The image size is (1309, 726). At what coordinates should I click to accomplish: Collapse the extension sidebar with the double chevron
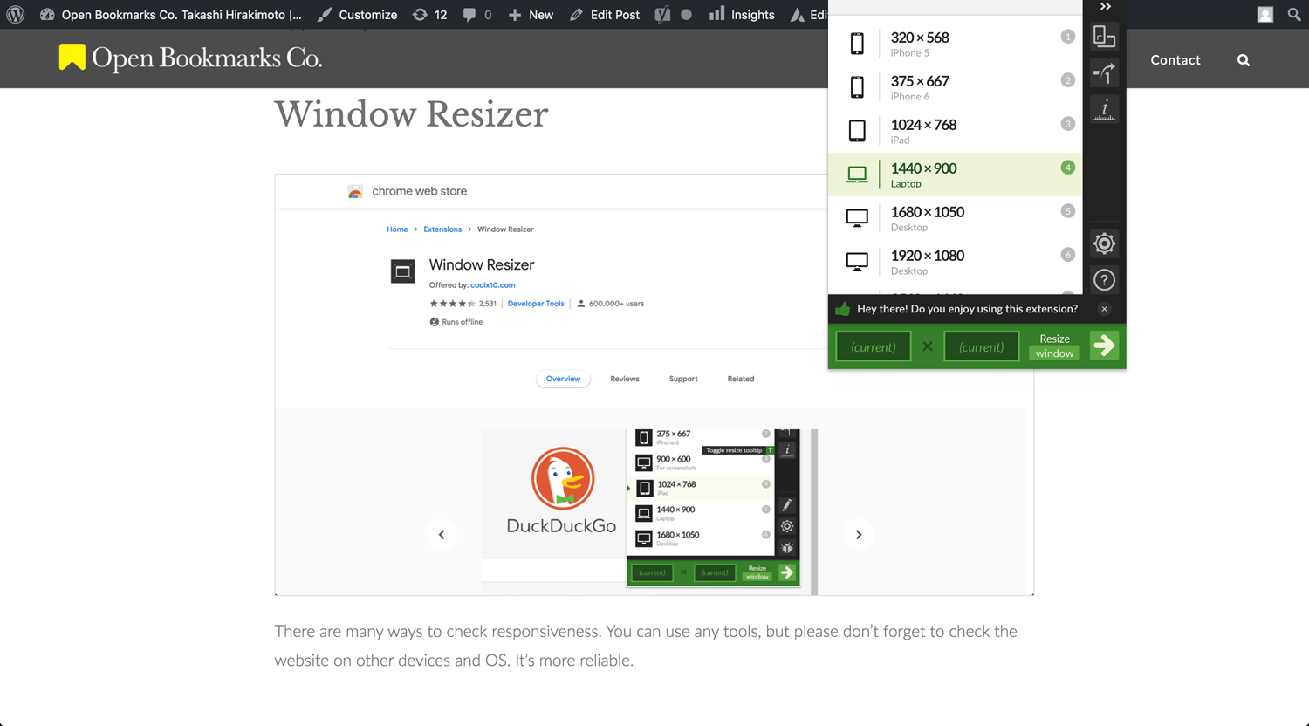pos(1105,7)
